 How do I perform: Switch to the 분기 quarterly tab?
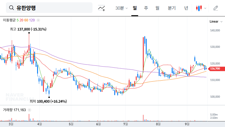[x=172, y=8]
